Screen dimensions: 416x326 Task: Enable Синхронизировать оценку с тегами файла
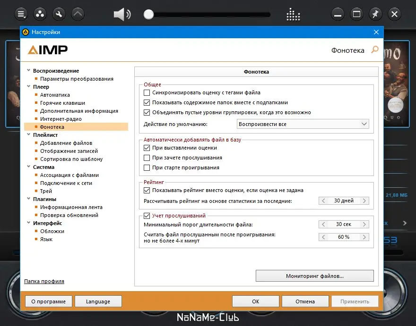(x=147, y=92)
